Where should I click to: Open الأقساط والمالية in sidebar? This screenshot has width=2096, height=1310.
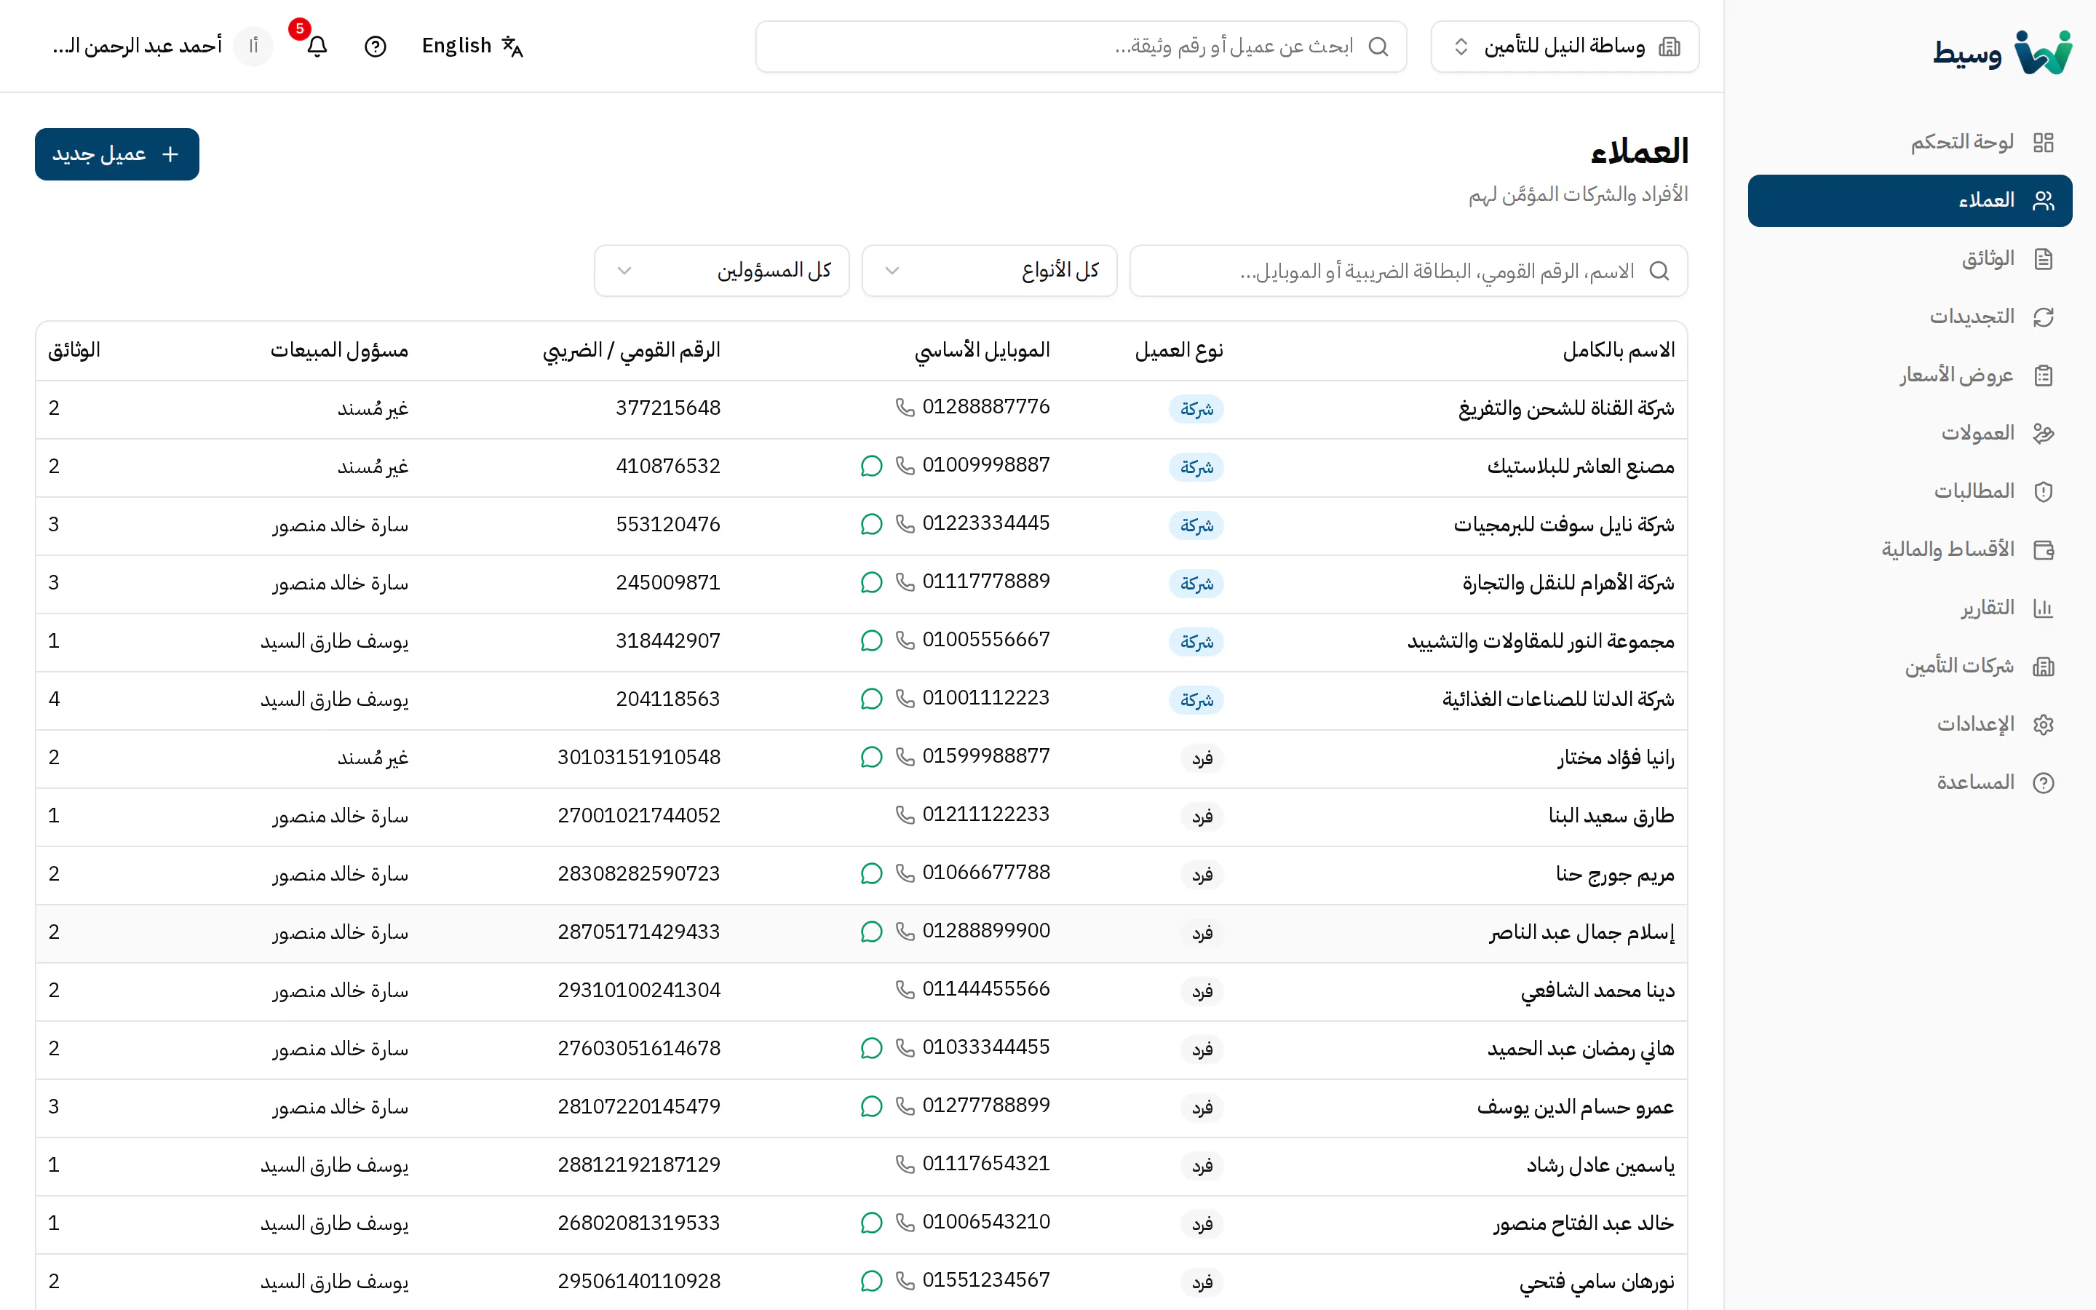(x=1910, y=549)
